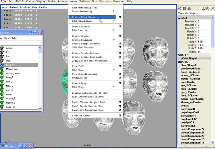Click the right double-arrow button below inputs
The image size is (215, 149).
[x=205, y=146]
